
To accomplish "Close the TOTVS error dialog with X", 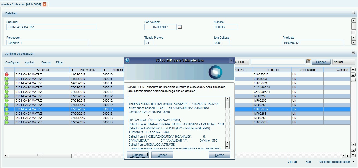I will pyautogui.click(x=231, y=60).
